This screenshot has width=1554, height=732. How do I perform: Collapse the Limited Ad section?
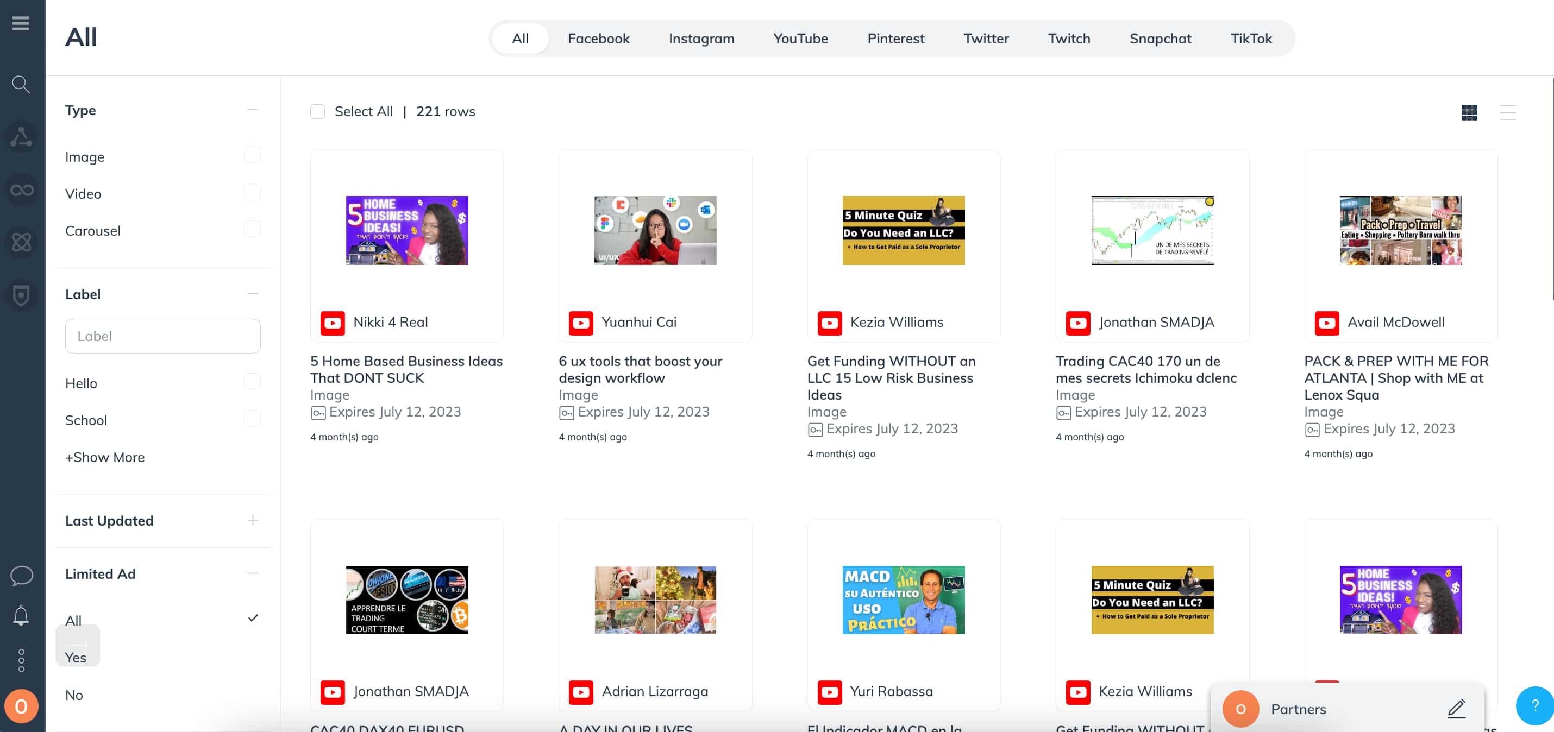point(253,572)
